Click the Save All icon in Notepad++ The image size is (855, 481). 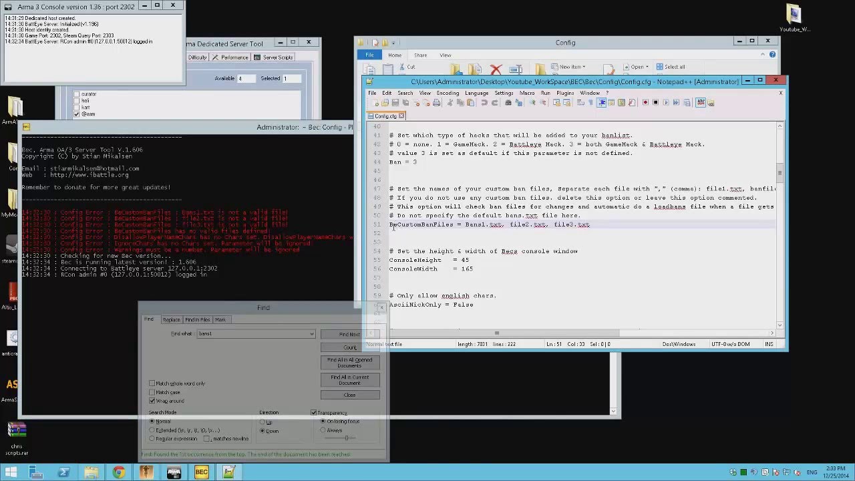405,103
